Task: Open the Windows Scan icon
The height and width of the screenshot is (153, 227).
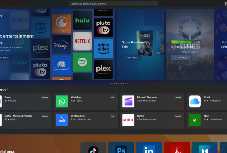Action: pos(62,120)
